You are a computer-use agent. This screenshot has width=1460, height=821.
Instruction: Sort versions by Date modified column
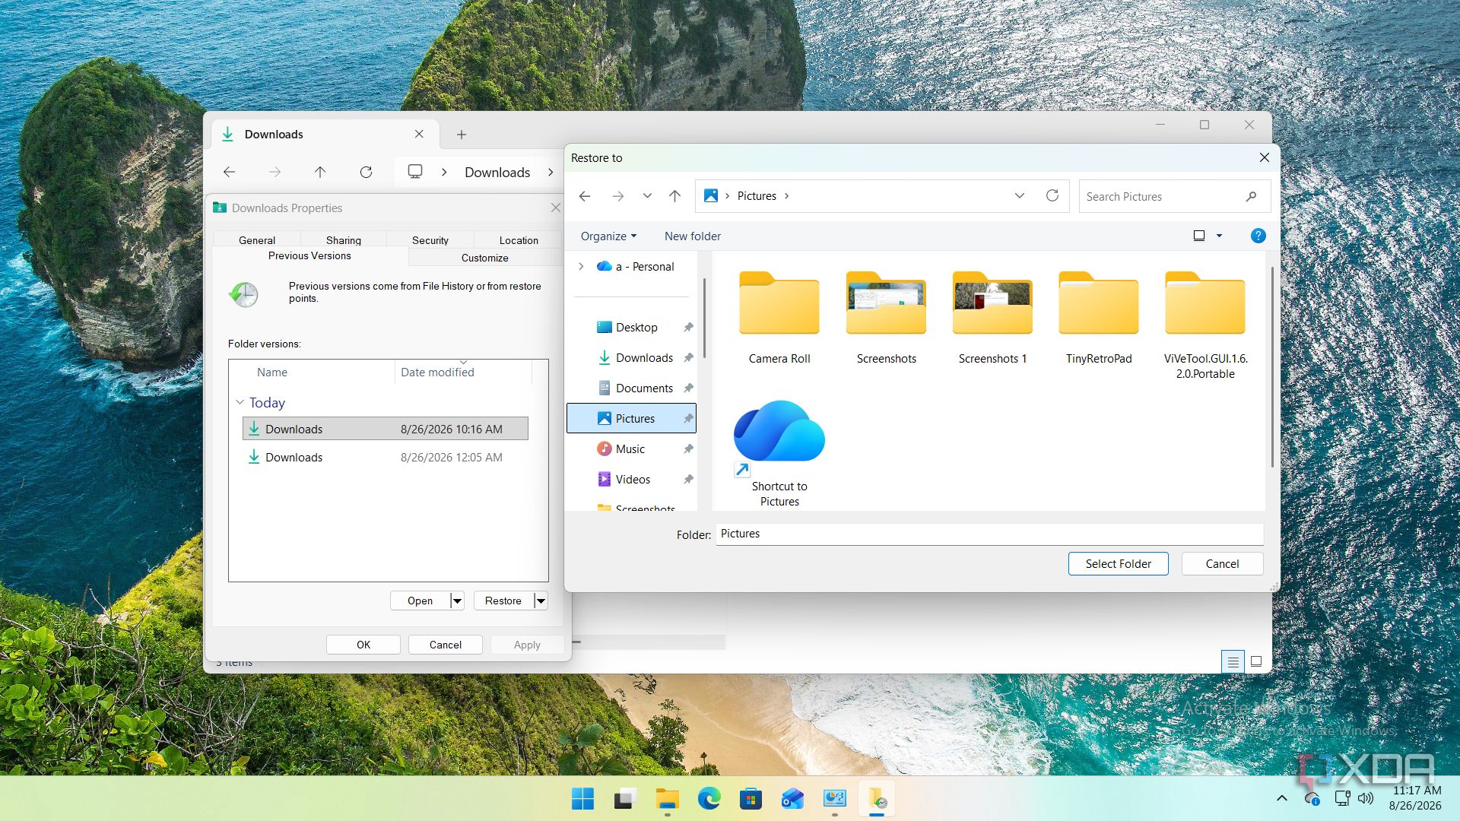tap(462, 372)
